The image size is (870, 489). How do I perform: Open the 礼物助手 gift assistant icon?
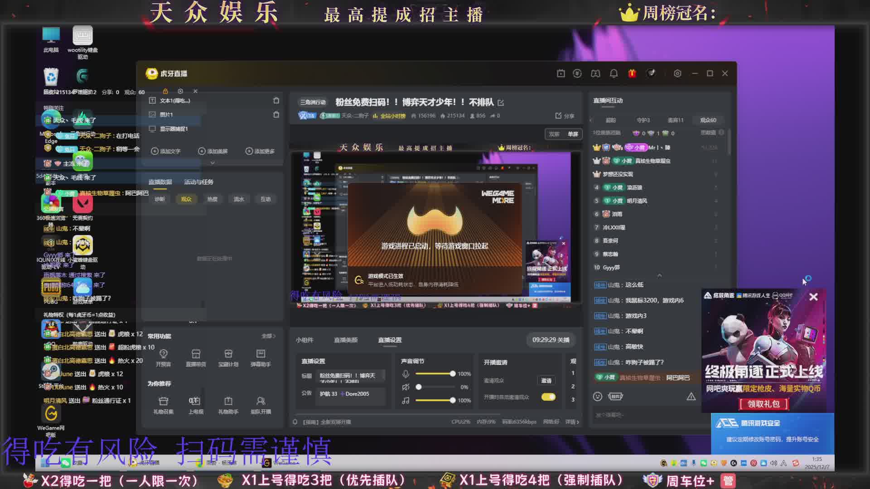[x=228, y=401]
